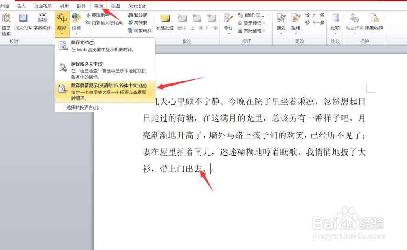Place cursor in line starting 日日走过的荷塘
The height and width of the screenshot is (250, 407).
click(x=254, y=118)
